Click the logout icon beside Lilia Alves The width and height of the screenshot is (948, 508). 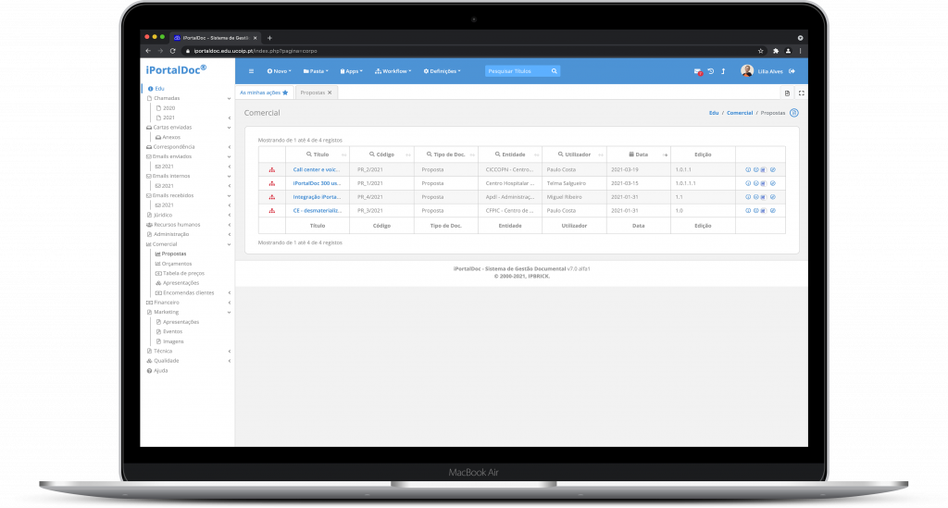[x=792, y=71]
